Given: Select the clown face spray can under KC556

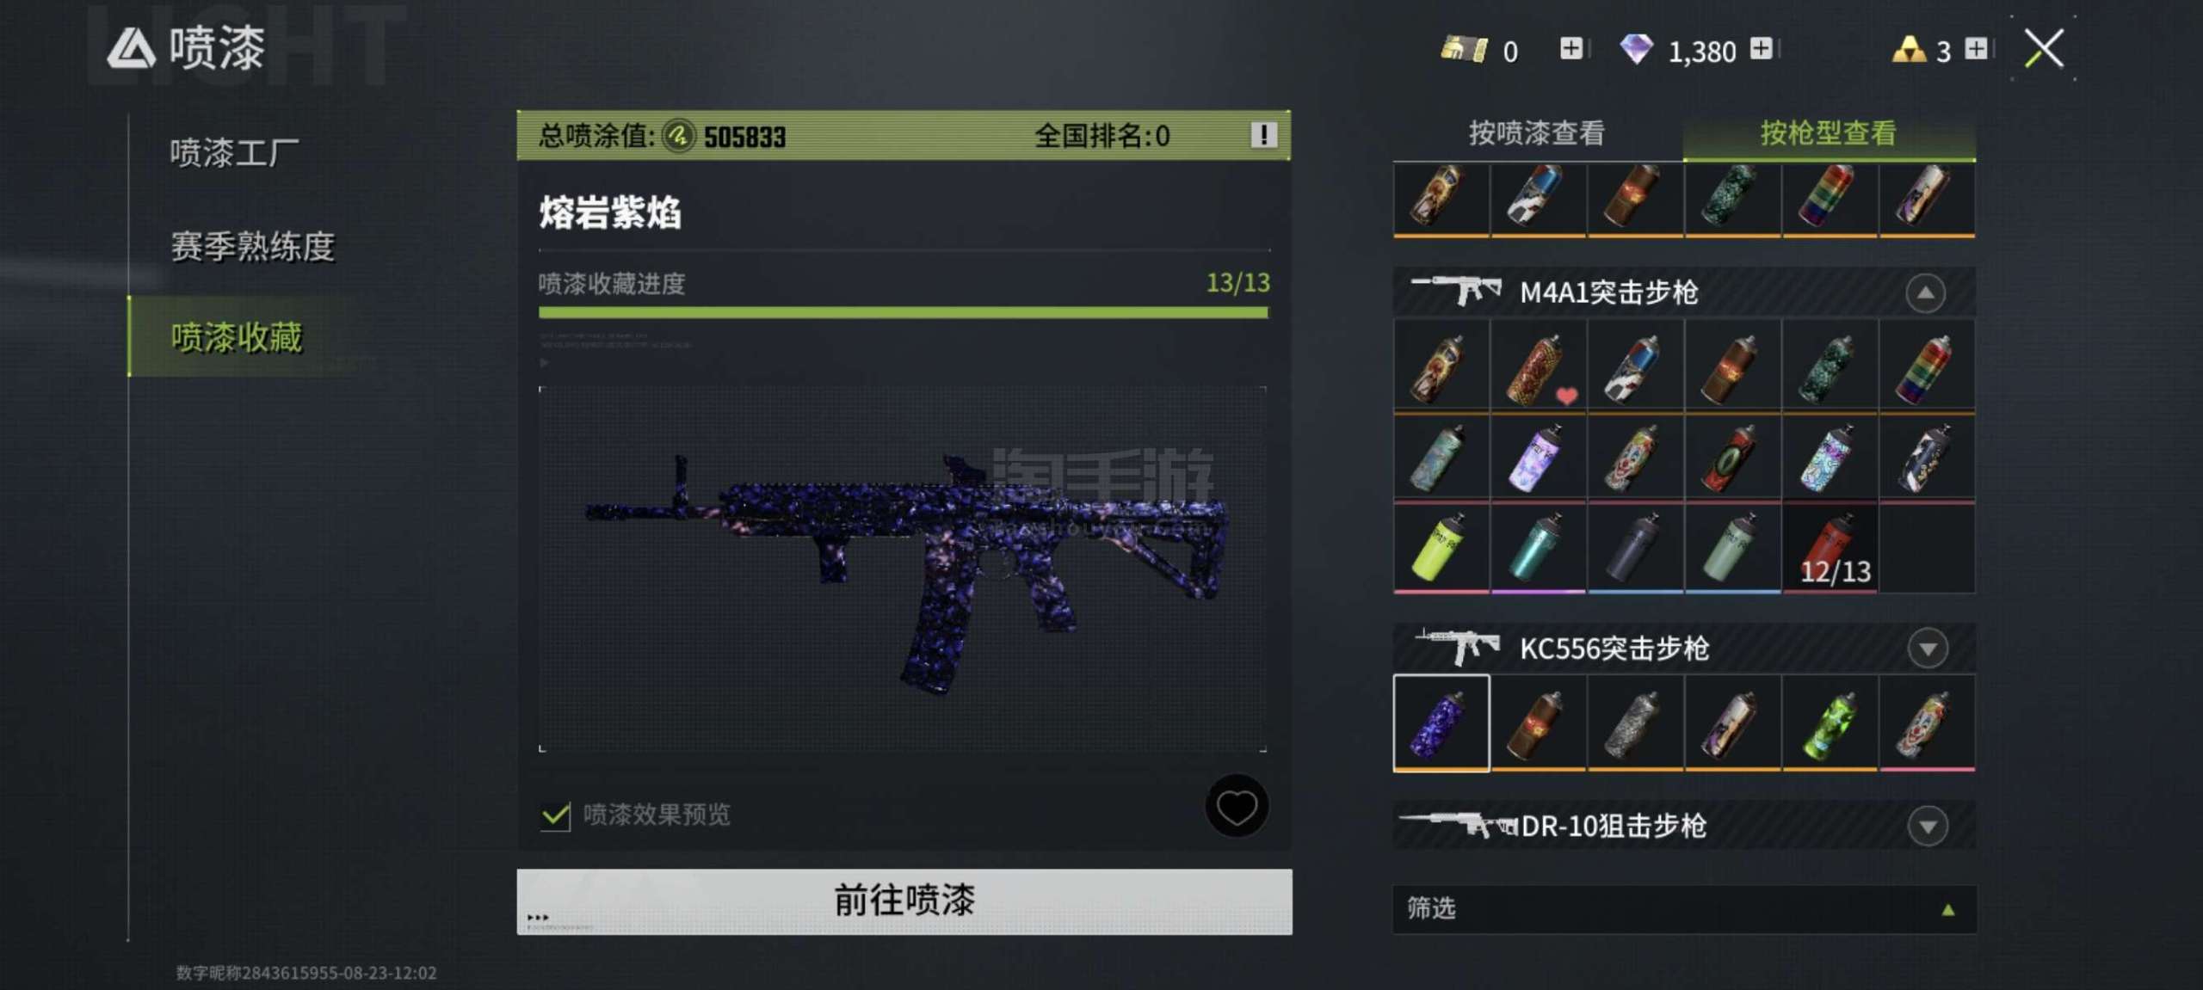Looking at the screenshot, I should coord(1927,723).
